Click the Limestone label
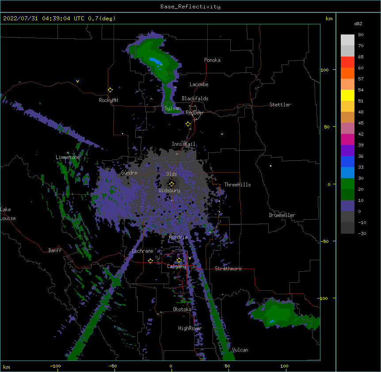The height and width of the screenshot is (372, 381). pyautogui.click(x=68, y=157)
